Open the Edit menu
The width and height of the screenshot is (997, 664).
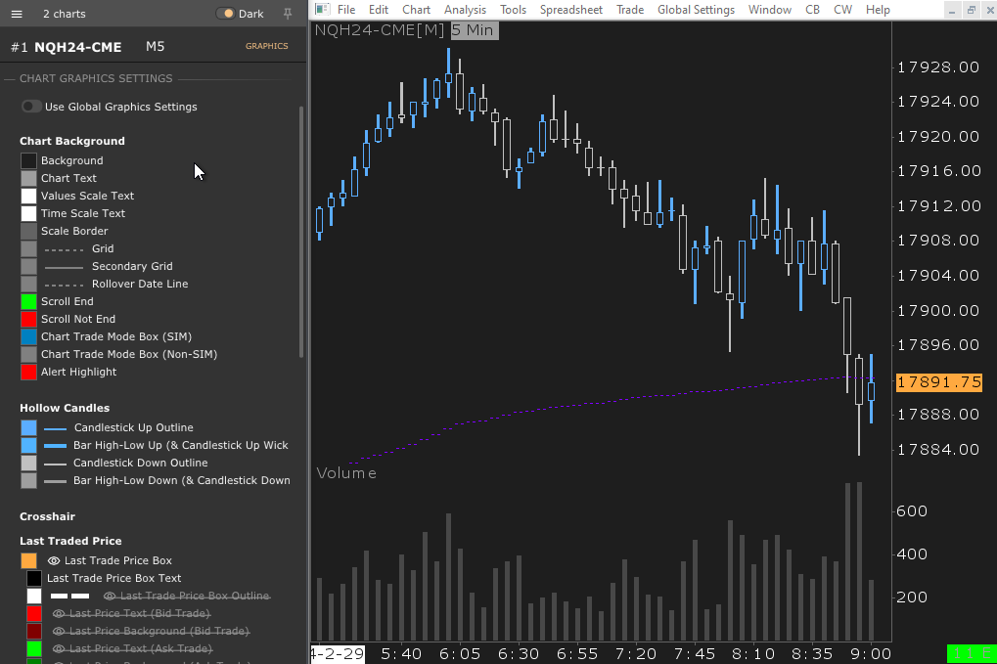(x=379, y=10)
